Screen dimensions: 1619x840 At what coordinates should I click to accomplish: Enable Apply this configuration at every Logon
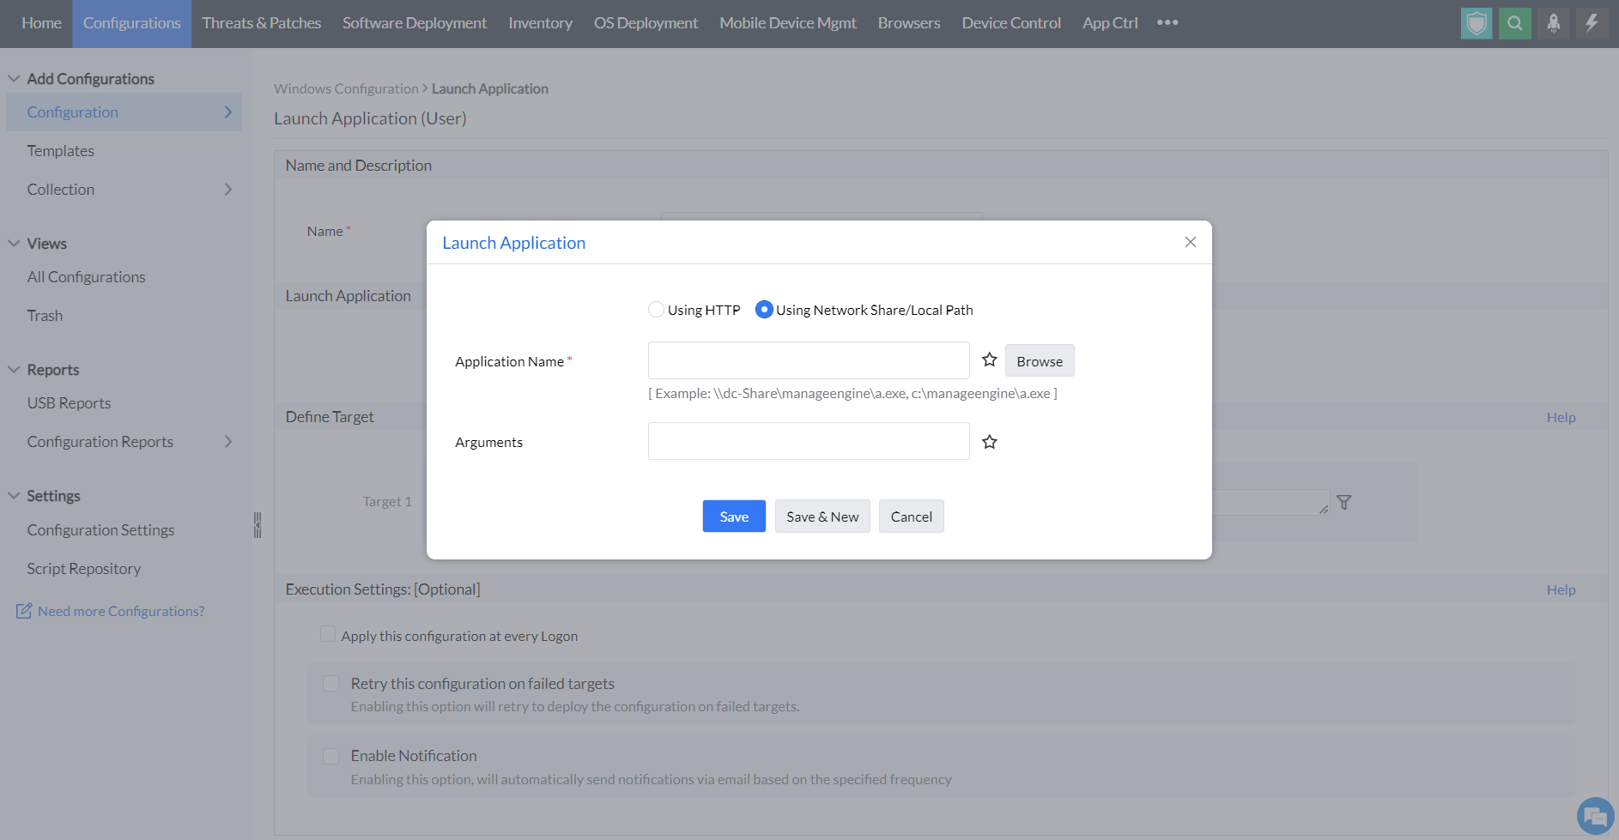328,634
